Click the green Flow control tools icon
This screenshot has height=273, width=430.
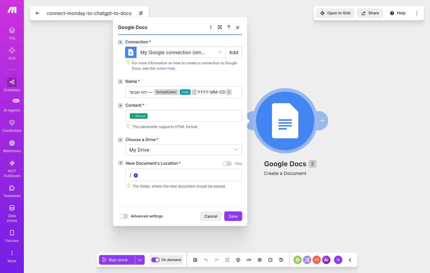(297, 260)
